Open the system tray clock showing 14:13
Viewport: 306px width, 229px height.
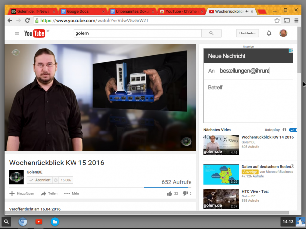(x=288, y=222)
